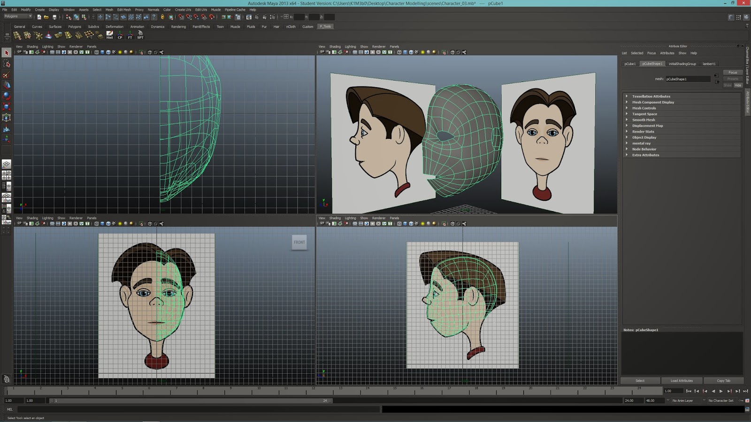This screenshot has height=422, width=751.
Task: Expand the Mesh Component Display section
Action: tap(682, 102)
